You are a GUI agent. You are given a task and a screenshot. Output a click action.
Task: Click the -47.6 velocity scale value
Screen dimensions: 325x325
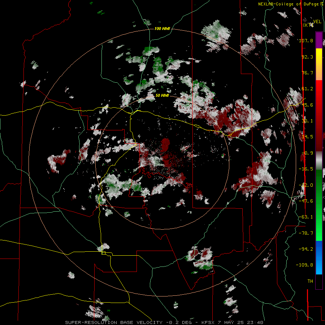[x=306, y=201]
